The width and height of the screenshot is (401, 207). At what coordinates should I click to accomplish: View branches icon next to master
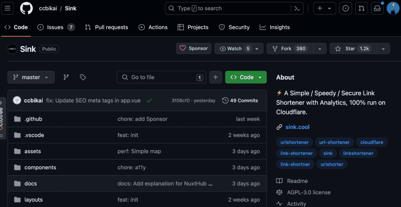(x=66, y=77)
